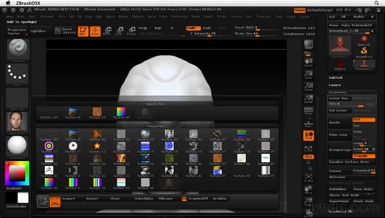Expand the SubTool palette section
385x218 pixels.
coord(335,78)
